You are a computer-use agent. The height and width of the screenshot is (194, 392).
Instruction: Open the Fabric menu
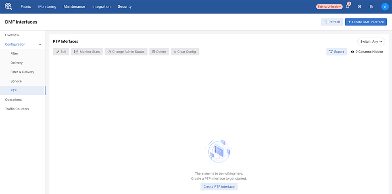coord(26,7)
